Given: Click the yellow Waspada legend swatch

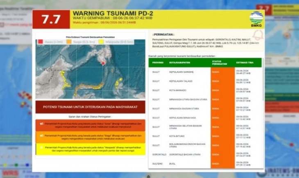Looking at the screenshot, I should 101,42.
